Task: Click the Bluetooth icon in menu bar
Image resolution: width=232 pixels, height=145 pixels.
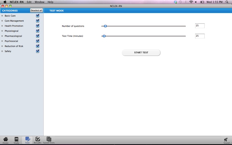Action: tap(186, 2)
